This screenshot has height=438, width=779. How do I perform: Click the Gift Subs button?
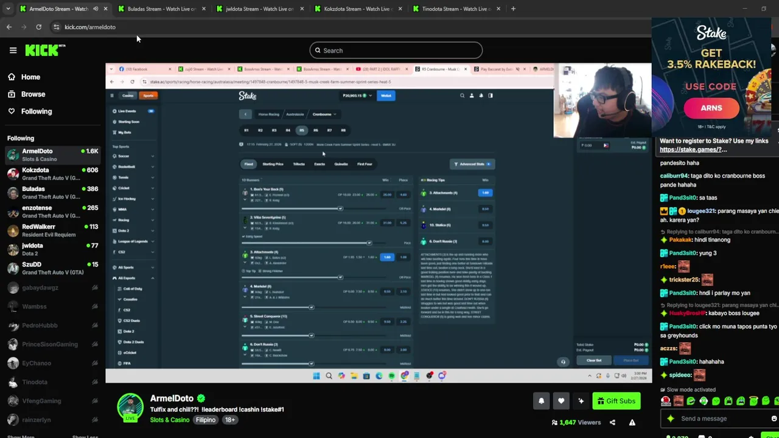[616, 401]
